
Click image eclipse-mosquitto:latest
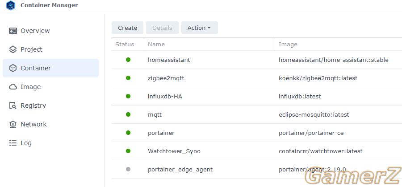point(314,115)
